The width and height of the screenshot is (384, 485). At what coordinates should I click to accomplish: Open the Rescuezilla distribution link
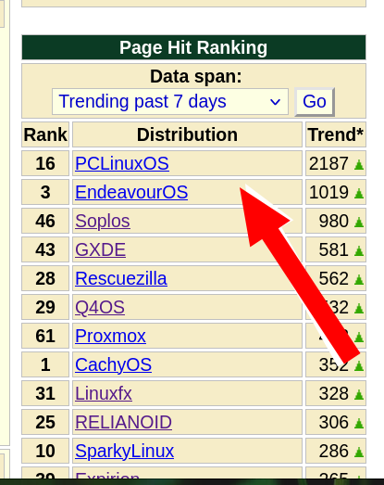121,278
